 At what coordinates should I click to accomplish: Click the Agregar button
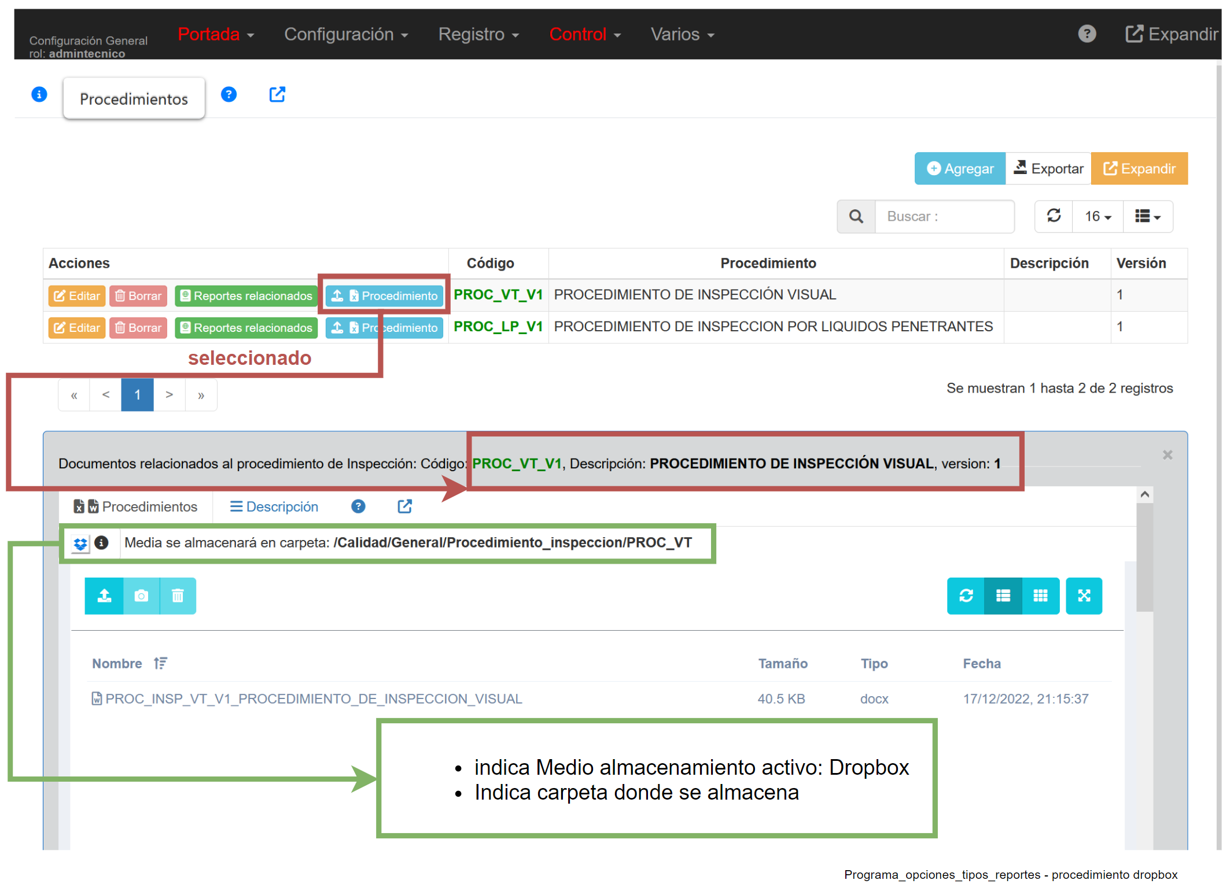tap(960, 168)
